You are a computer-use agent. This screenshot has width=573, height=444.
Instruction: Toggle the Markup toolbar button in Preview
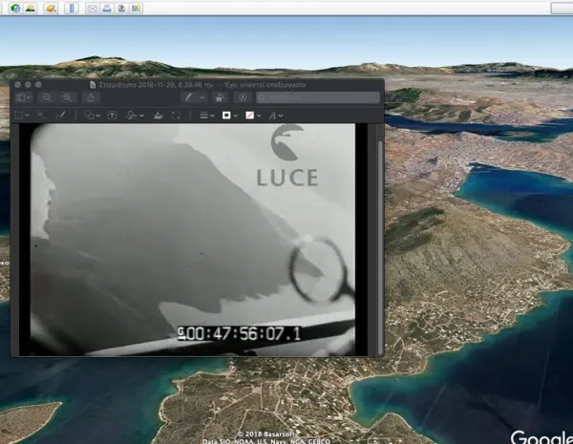pyautogui.click(x=243, y=97)
